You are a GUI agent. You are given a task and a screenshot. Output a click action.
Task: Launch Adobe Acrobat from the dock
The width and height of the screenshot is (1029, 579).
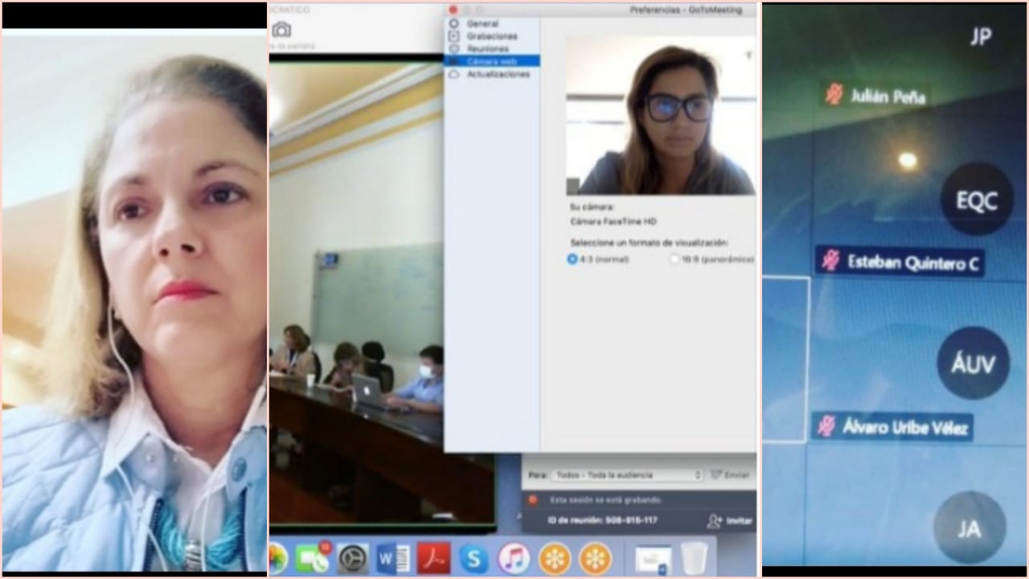point(433,558)
